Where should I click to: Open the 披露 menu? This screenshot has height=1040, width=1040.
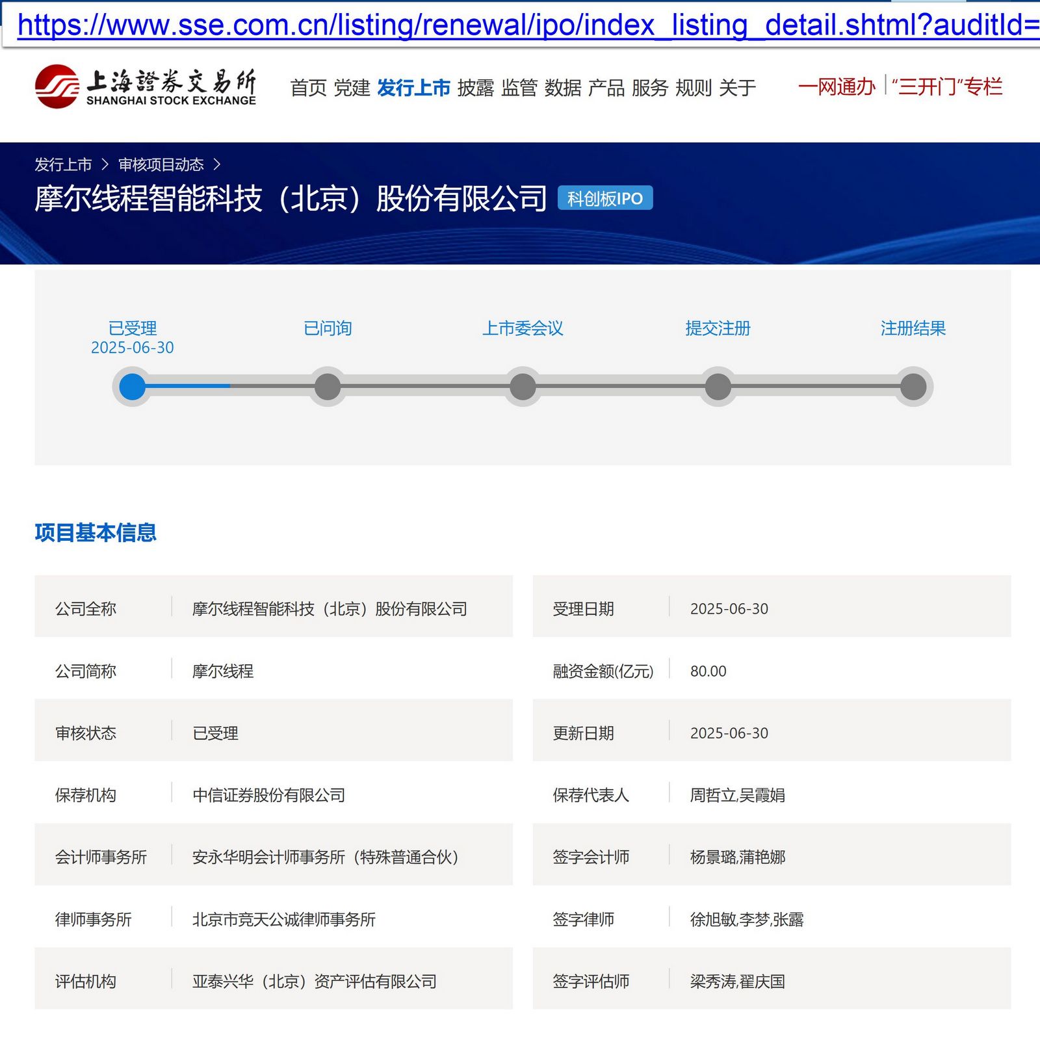click(476, 88)
